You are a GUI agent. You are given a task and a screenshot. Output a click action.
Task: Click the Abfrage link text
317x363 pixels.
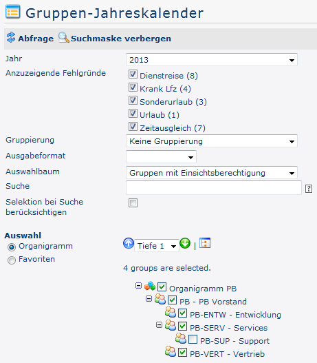pos(36,39)
